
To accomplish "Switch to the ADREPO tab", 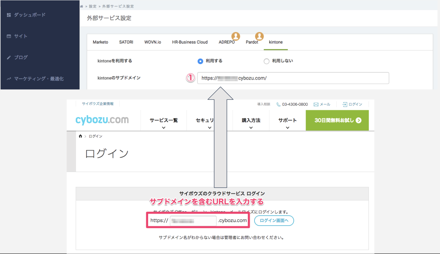I will point(227,42).
